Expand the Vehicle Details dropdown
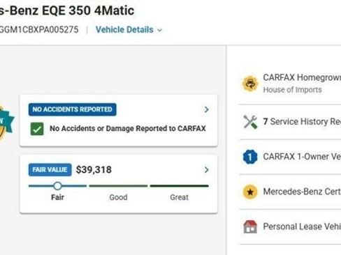This screenshot has height=255, width=341. pos(129,30)
